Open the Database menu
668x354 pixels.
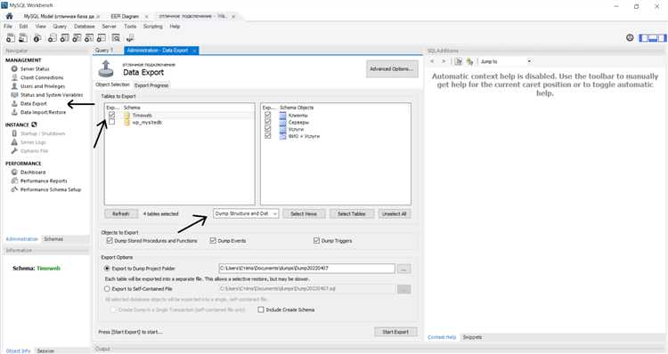click(85, 27)
